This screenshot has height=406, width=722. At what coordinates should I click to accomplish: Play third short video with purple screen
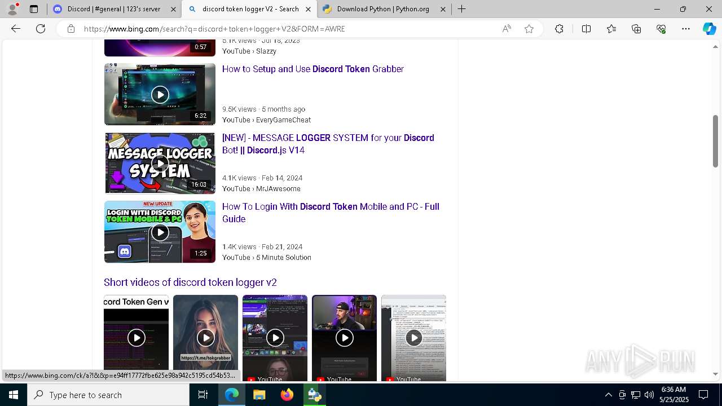click(275, 338)
